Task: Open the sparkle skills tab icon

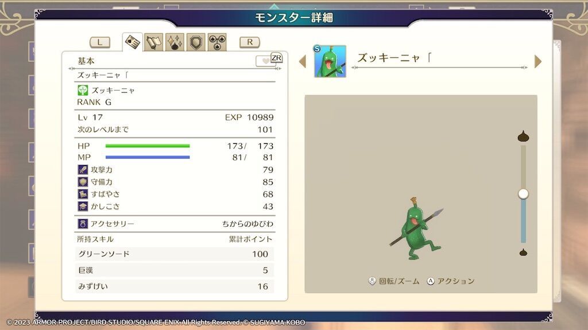Action: coord(175,42)
